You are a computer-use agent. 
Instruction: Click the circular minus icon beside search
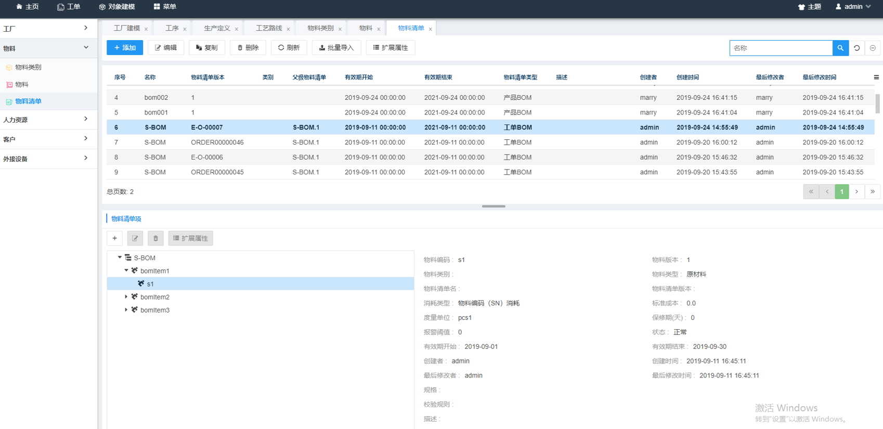[x=873, y=48]
